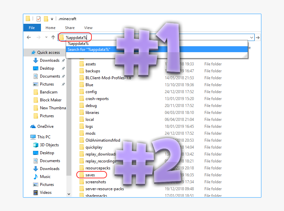The width and height of the screenshot is (284, 211).
Task: Click the up-one-level arrow near the address bar
Action: coord(53,37)
